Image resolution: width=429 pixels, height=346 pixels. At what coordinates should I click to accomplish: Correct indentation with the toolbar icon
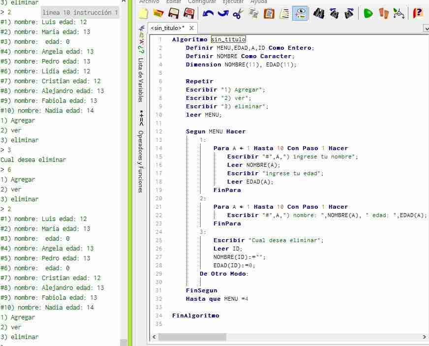pos(284,13)
